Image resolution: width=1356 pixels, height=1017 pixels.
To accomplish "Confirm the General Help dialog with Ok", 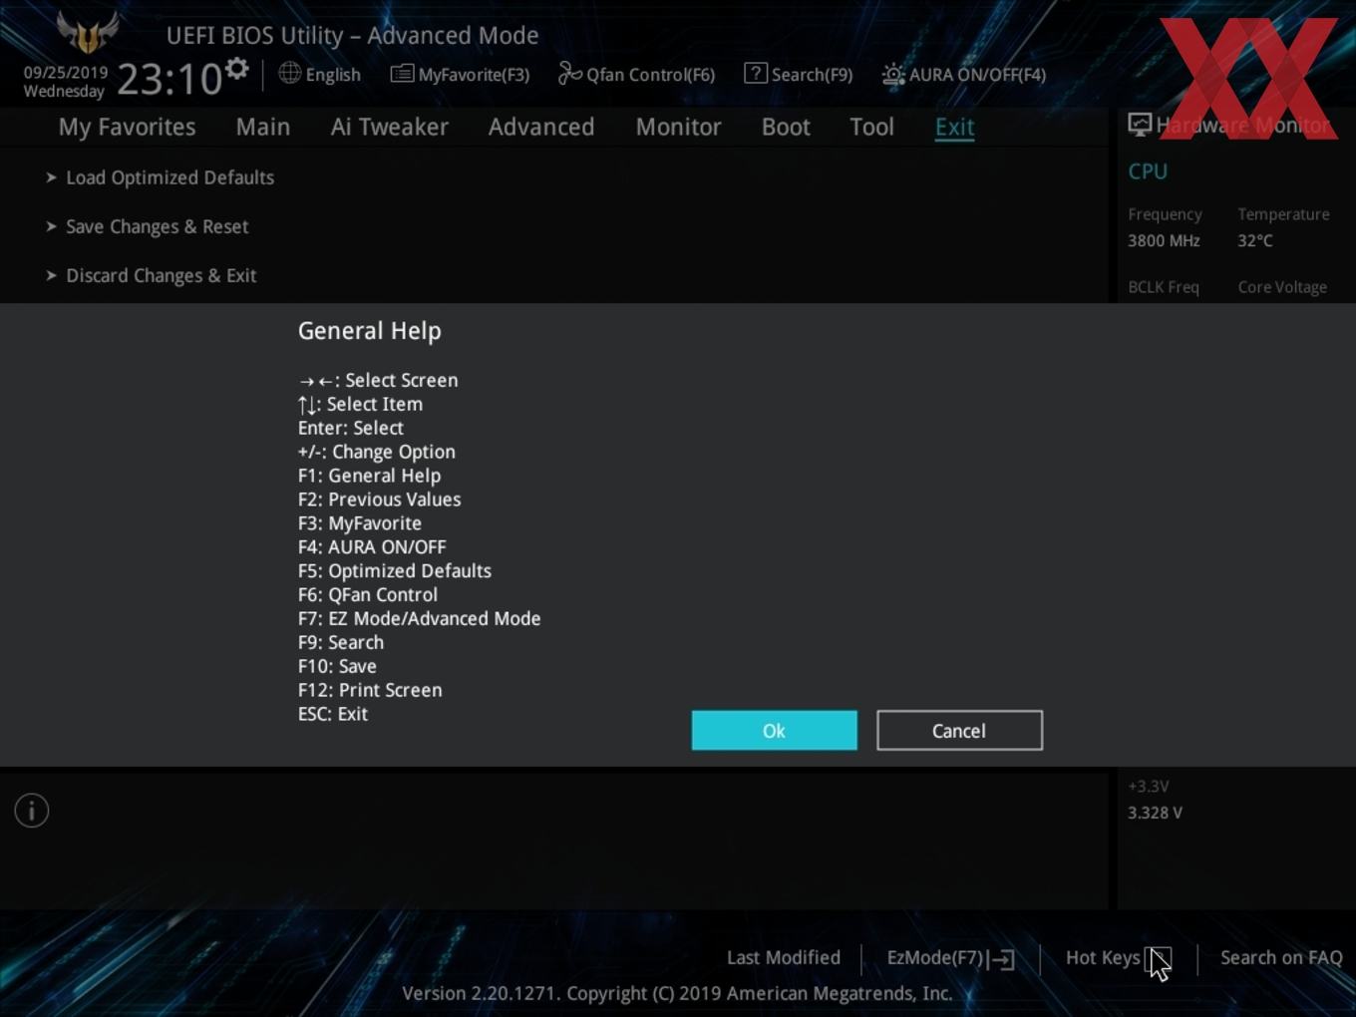I will click(x=775, y=731).
